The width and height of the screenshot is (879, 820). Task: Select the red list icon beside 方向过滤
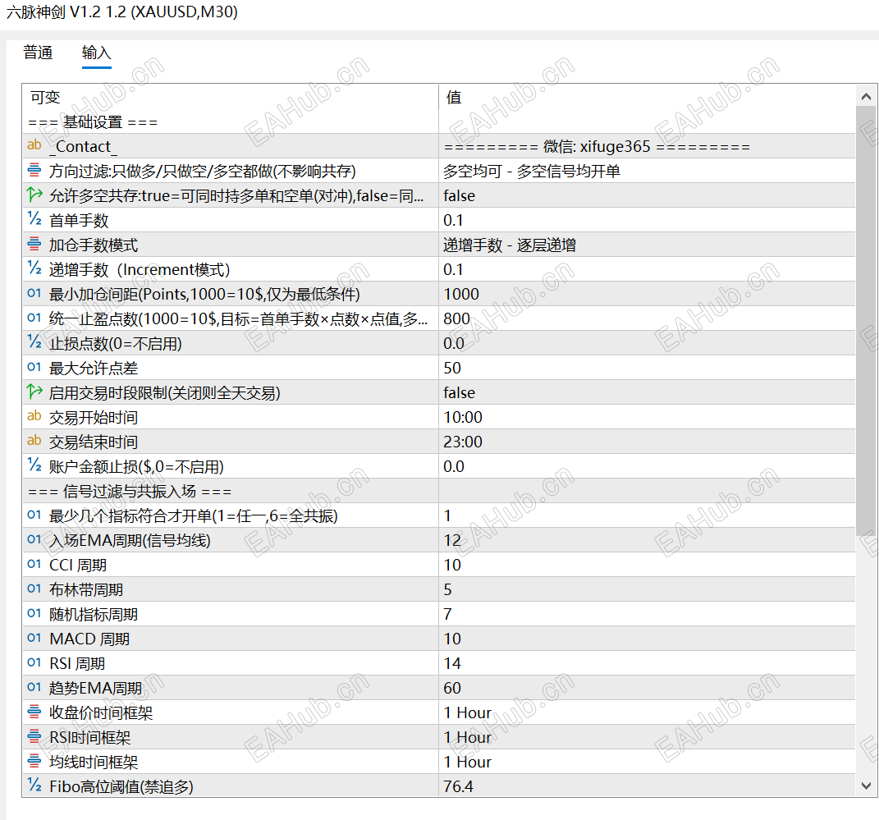[x=33, y=170]
